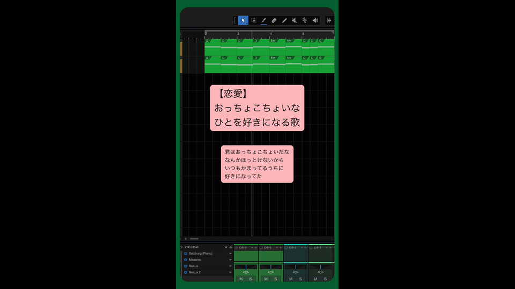
Task: Click bar 3 on the timeline ruler
Action: coord(238,34)
